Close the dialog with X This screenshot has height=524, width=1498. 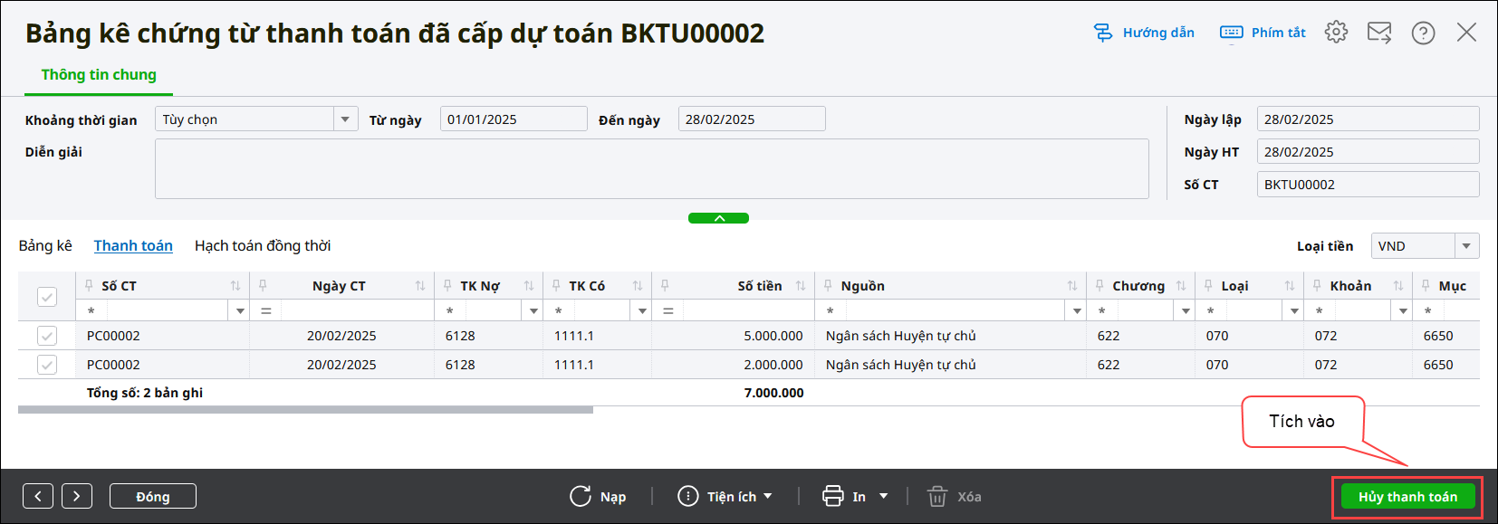pyautogui.click(x=1466, y=33)
